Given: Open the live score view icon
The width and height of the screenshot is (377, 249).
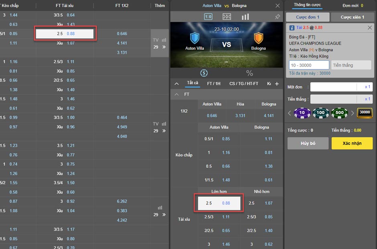Looking at the screenshot, I should [x=208, y=16].
